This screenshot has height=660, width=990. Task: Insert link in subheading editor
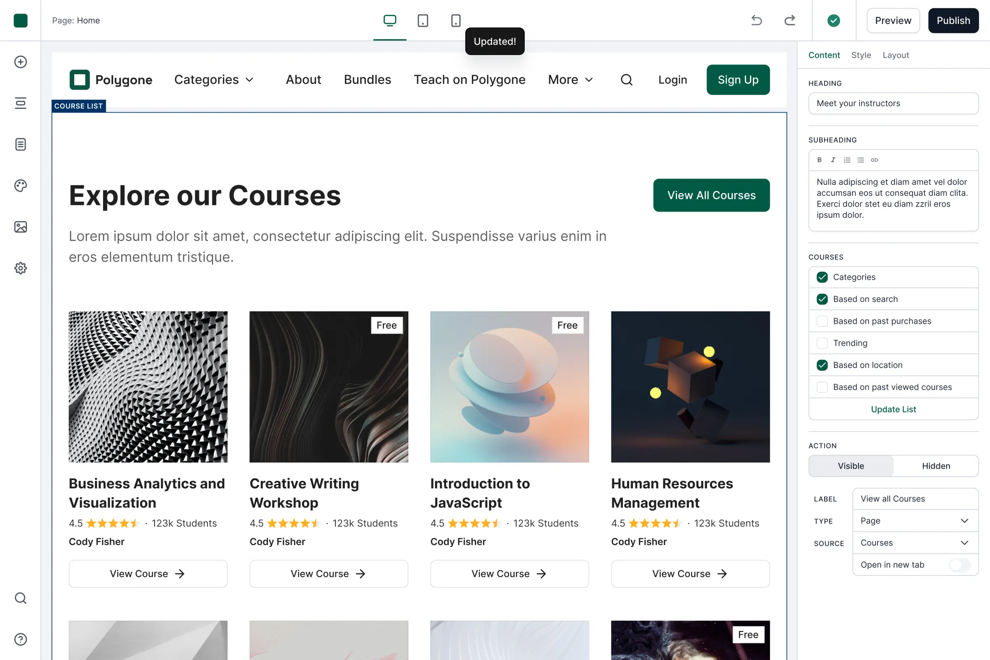(x=874, y=160)
